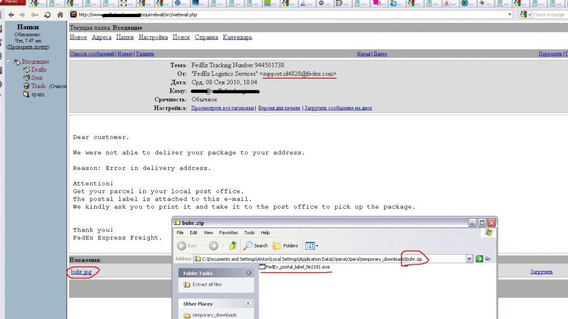Open the spam folder

coord(38,94)
